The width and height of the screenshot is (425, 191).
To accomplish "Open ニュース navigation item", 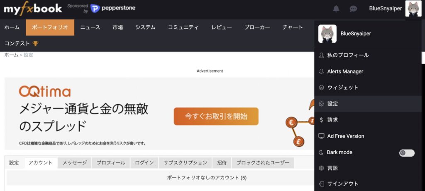I will (90, 27).
